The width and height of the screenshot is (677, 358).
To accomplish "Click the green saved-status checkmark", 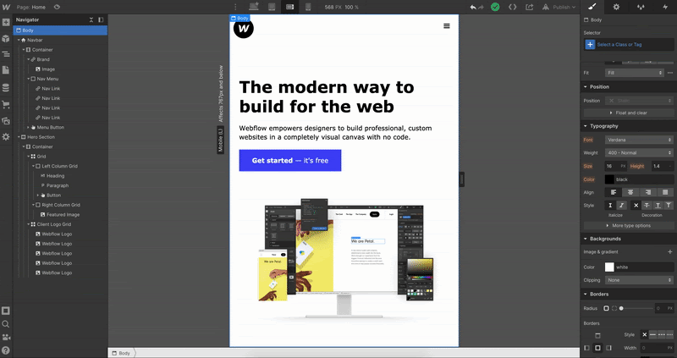I will pyautogui.click(x=495, y=7).
